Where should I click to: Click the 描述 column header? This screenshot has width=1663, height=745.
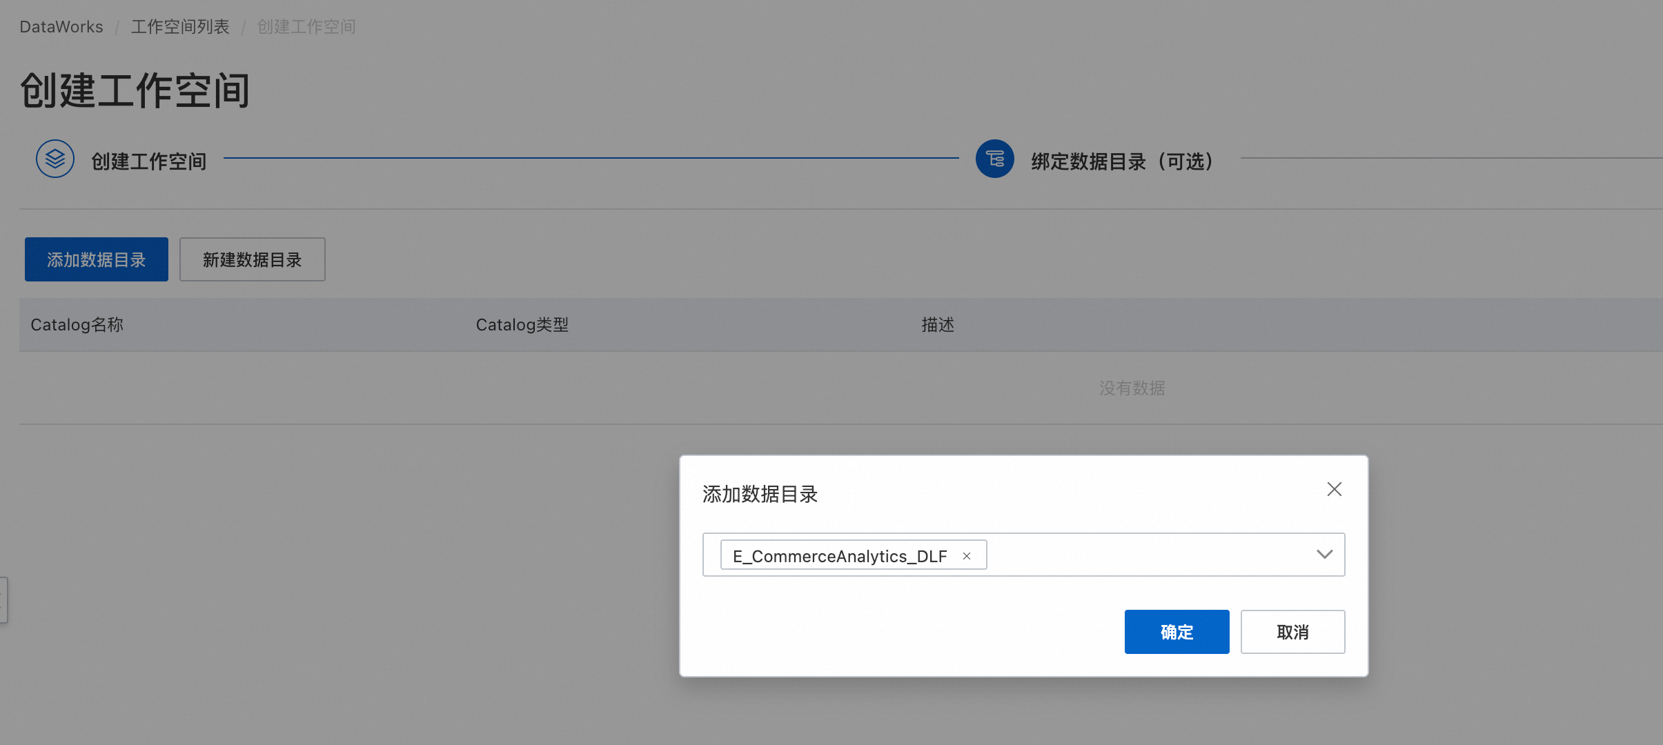pyautogui.click(x=938, y=325)
